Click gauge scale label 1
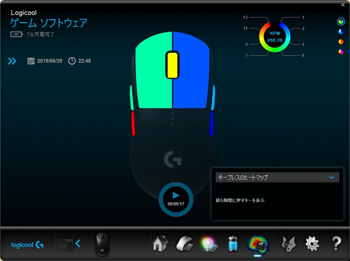This screenshot has width=350, height=261. tap(303, 17)
